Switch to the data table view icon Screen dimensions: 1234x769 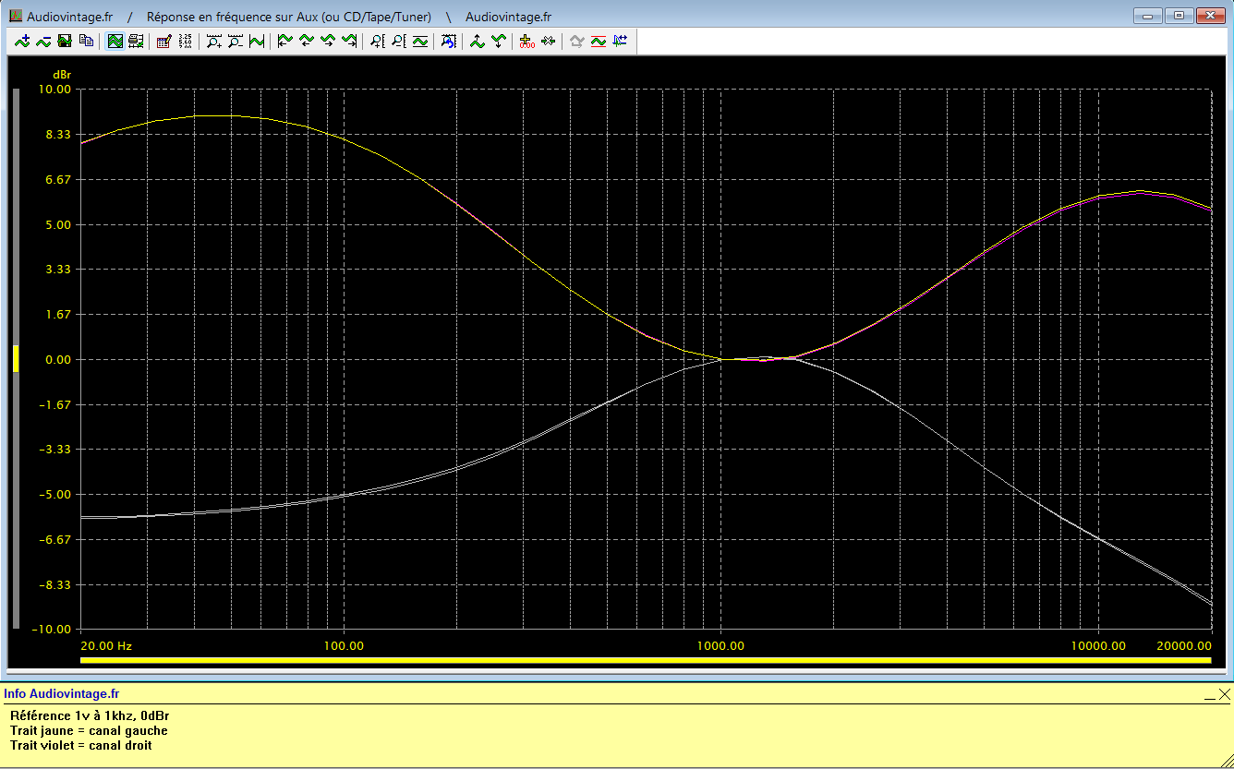pos(136,41)
